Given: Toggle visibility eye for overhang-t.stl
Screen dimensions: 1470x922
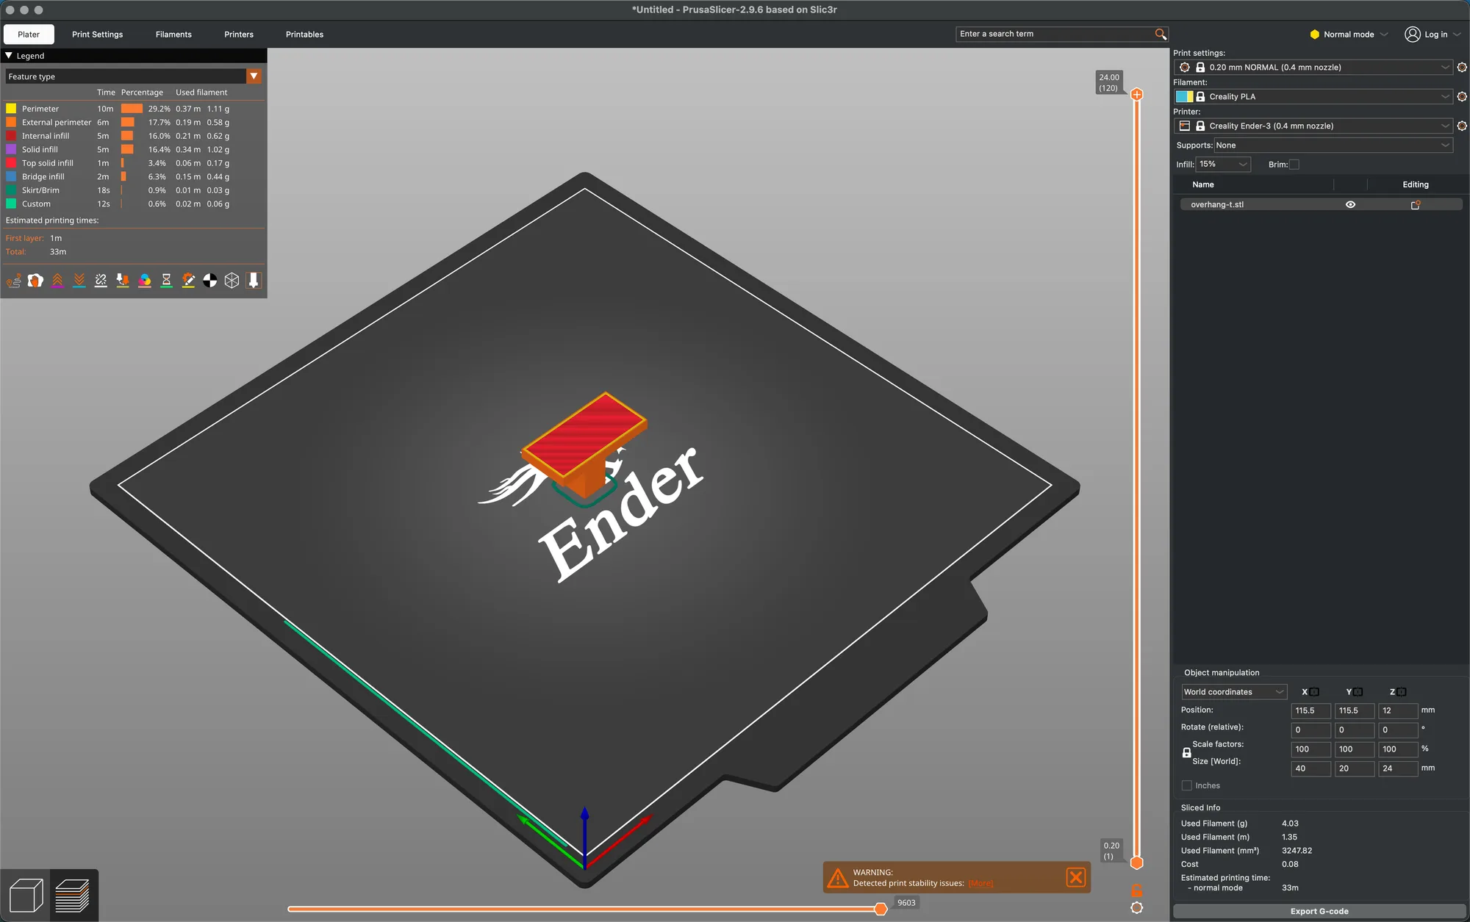Looking at the screenshot, I should coord(1350,205).
